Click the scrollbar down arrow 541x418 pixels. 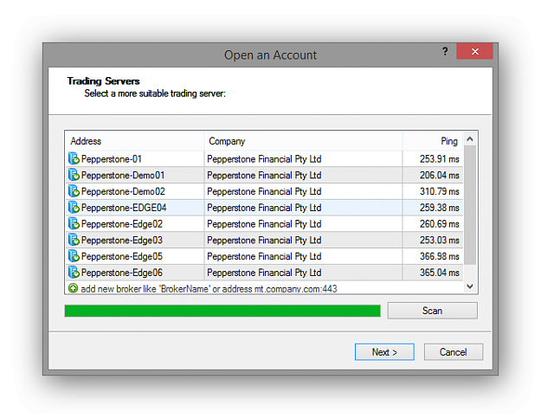[469, 286]
